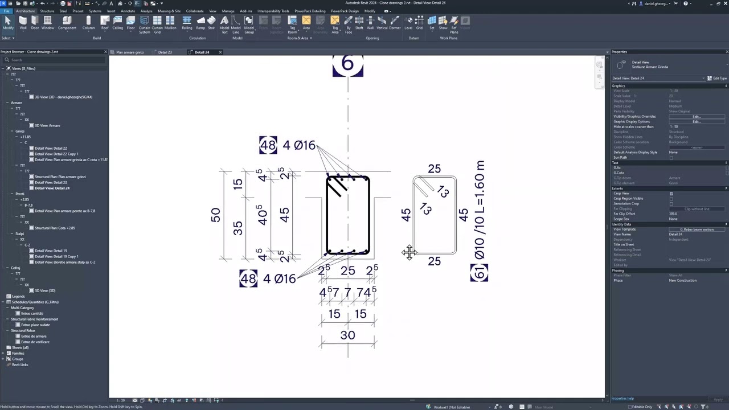Click the Modify tool
This screenshot has height=410, width=729.
point(8,23)
